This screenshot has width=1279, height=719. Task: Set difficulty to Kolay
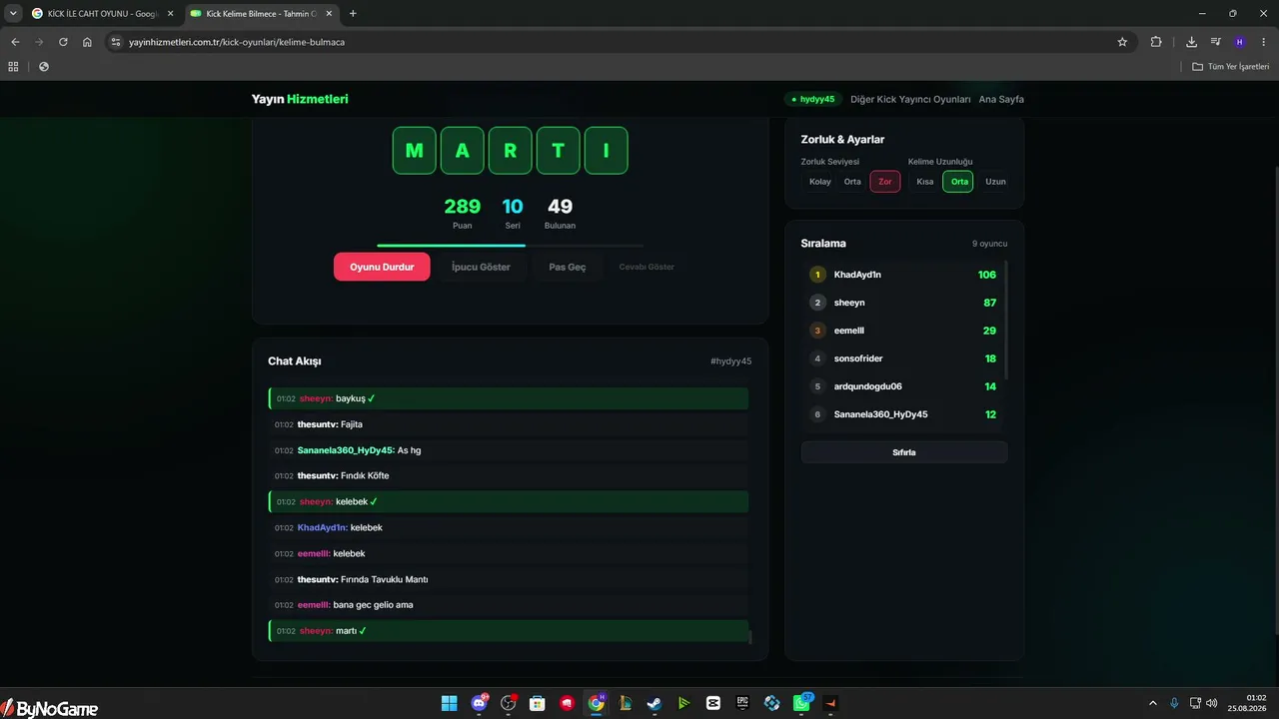pyautogui.click(x=820, y=182)
